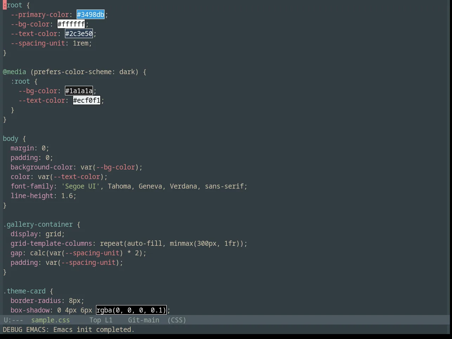Click 'sans-serif' in the font-family list
Screen dimensions: 452x339
[x=224, y=186]
